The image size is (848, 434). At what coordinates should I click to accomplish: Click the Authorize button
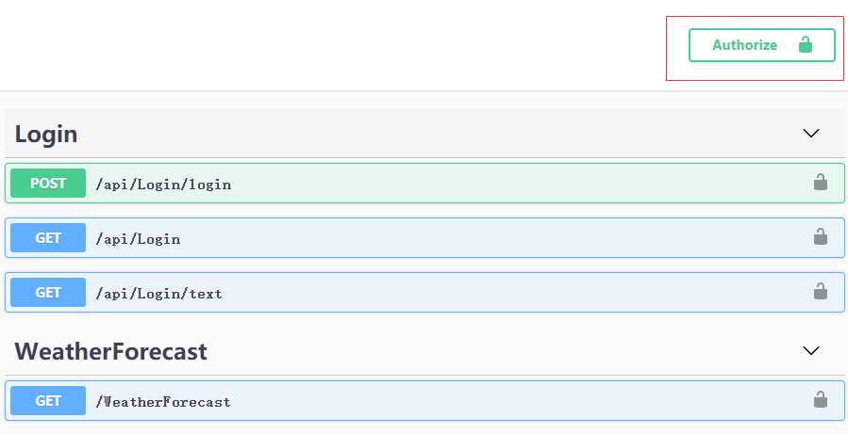pos(745,45)
